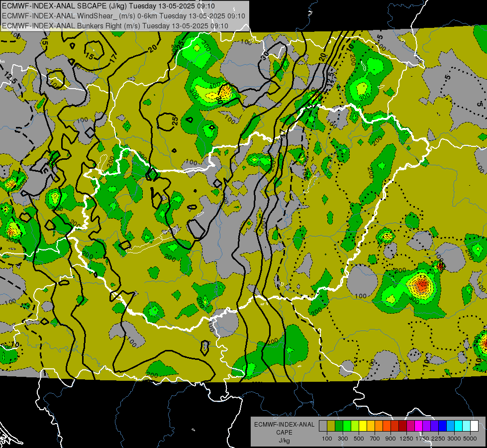Click the ECMWF-INDEX-ANAL legend title
The height and width of the screenshot is (448, 487).
[x=285, y=425]
